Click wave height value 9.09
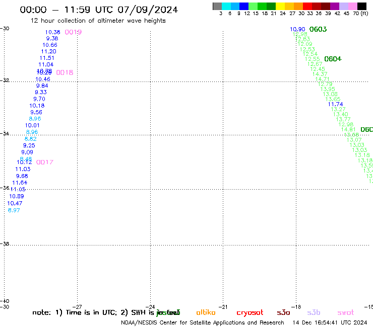Viewport: 373px width, 327px height. coord(27,152)
